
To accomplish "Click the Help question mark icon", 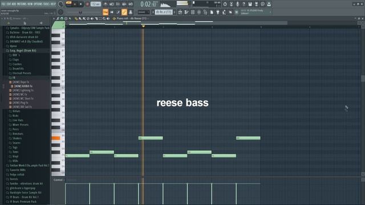I will coord(244,4).
